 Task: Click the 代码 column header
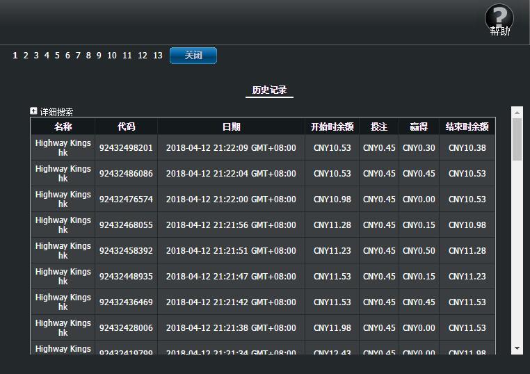pos(126,127)
